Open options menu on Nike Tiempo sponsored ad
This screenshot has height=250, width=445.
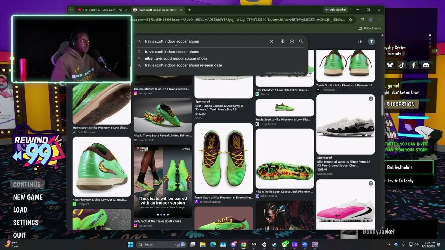click(x=249, y=102)
